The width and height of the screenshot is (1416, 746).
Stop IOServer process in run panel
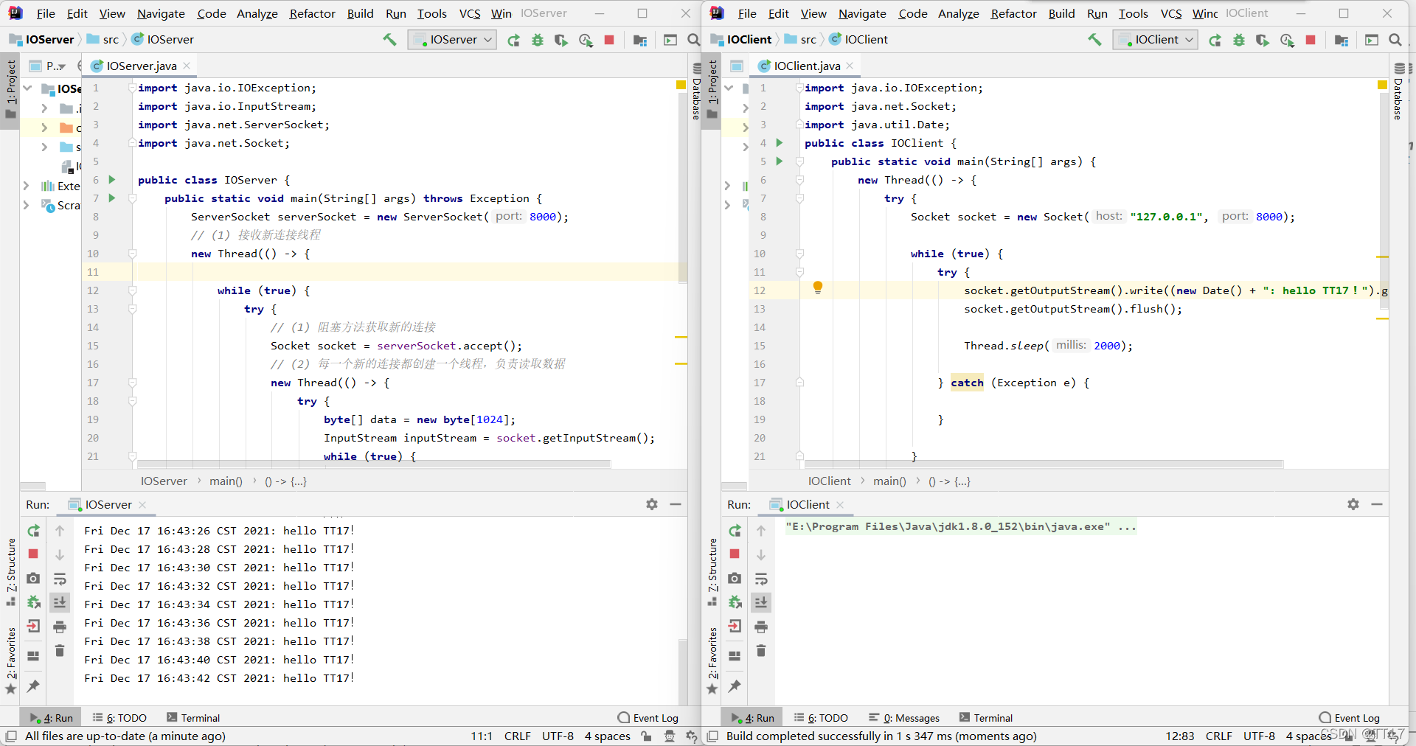(33, 554)
